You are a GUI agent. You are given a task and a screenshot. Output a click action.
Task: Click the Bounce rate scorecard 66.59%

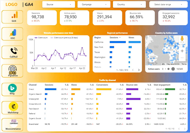coord(140,18)
